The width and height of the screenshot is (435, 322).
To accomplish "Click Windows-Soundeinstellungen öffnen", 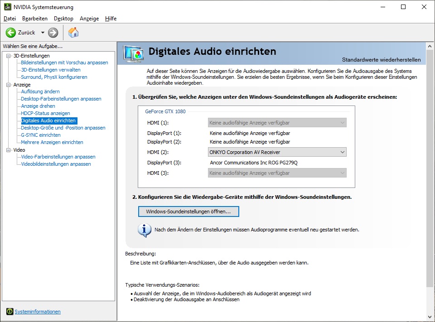I will [188, 211].
